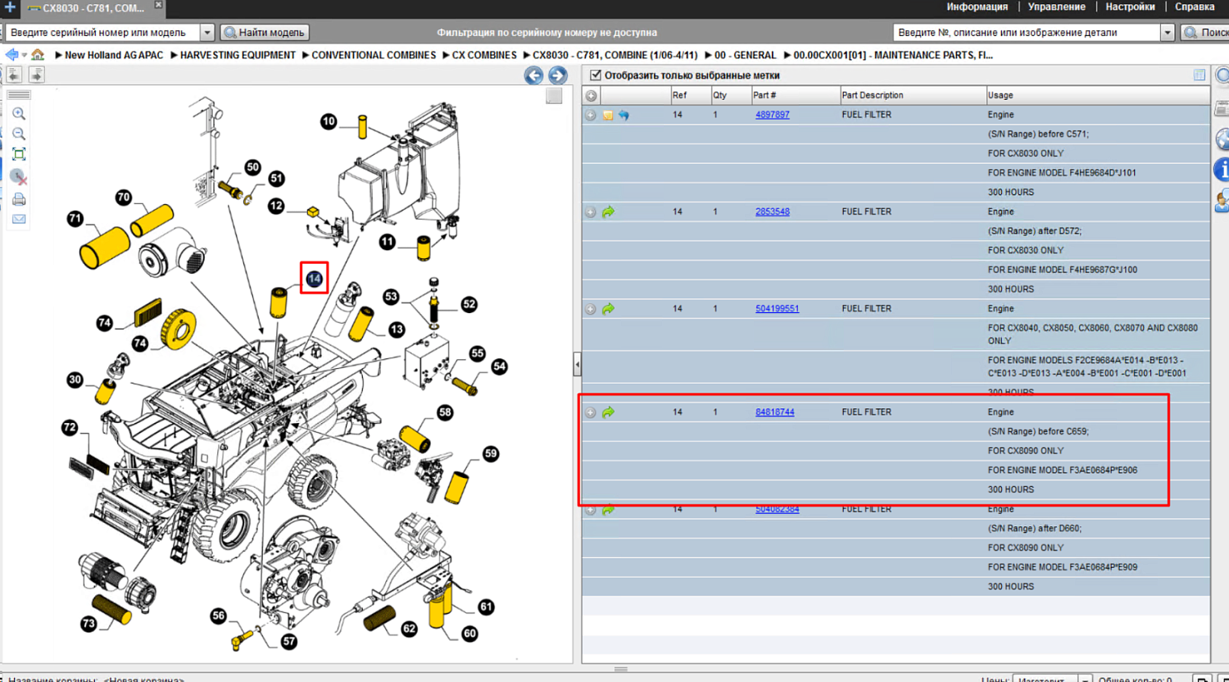Select callout 60 in the diagram
1229x682 pixels.
coord(469,634)
